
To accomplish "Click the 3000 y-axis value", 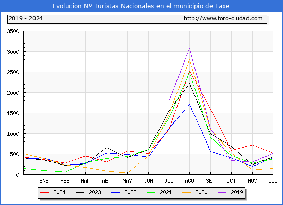I will pos(13,52).
